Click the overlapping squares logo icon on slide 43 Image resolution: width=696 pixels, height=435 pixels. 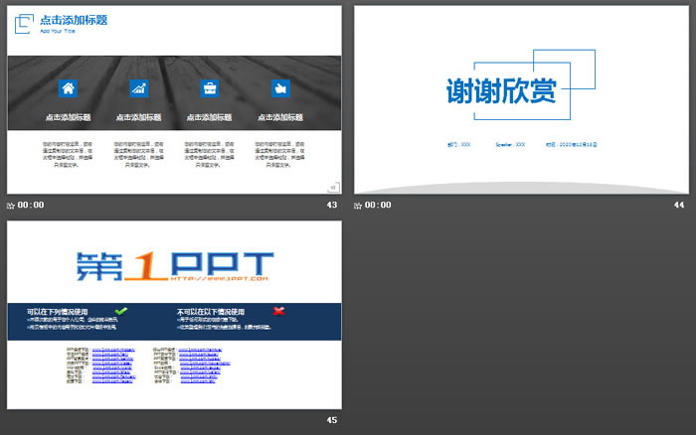pos(24,24)
